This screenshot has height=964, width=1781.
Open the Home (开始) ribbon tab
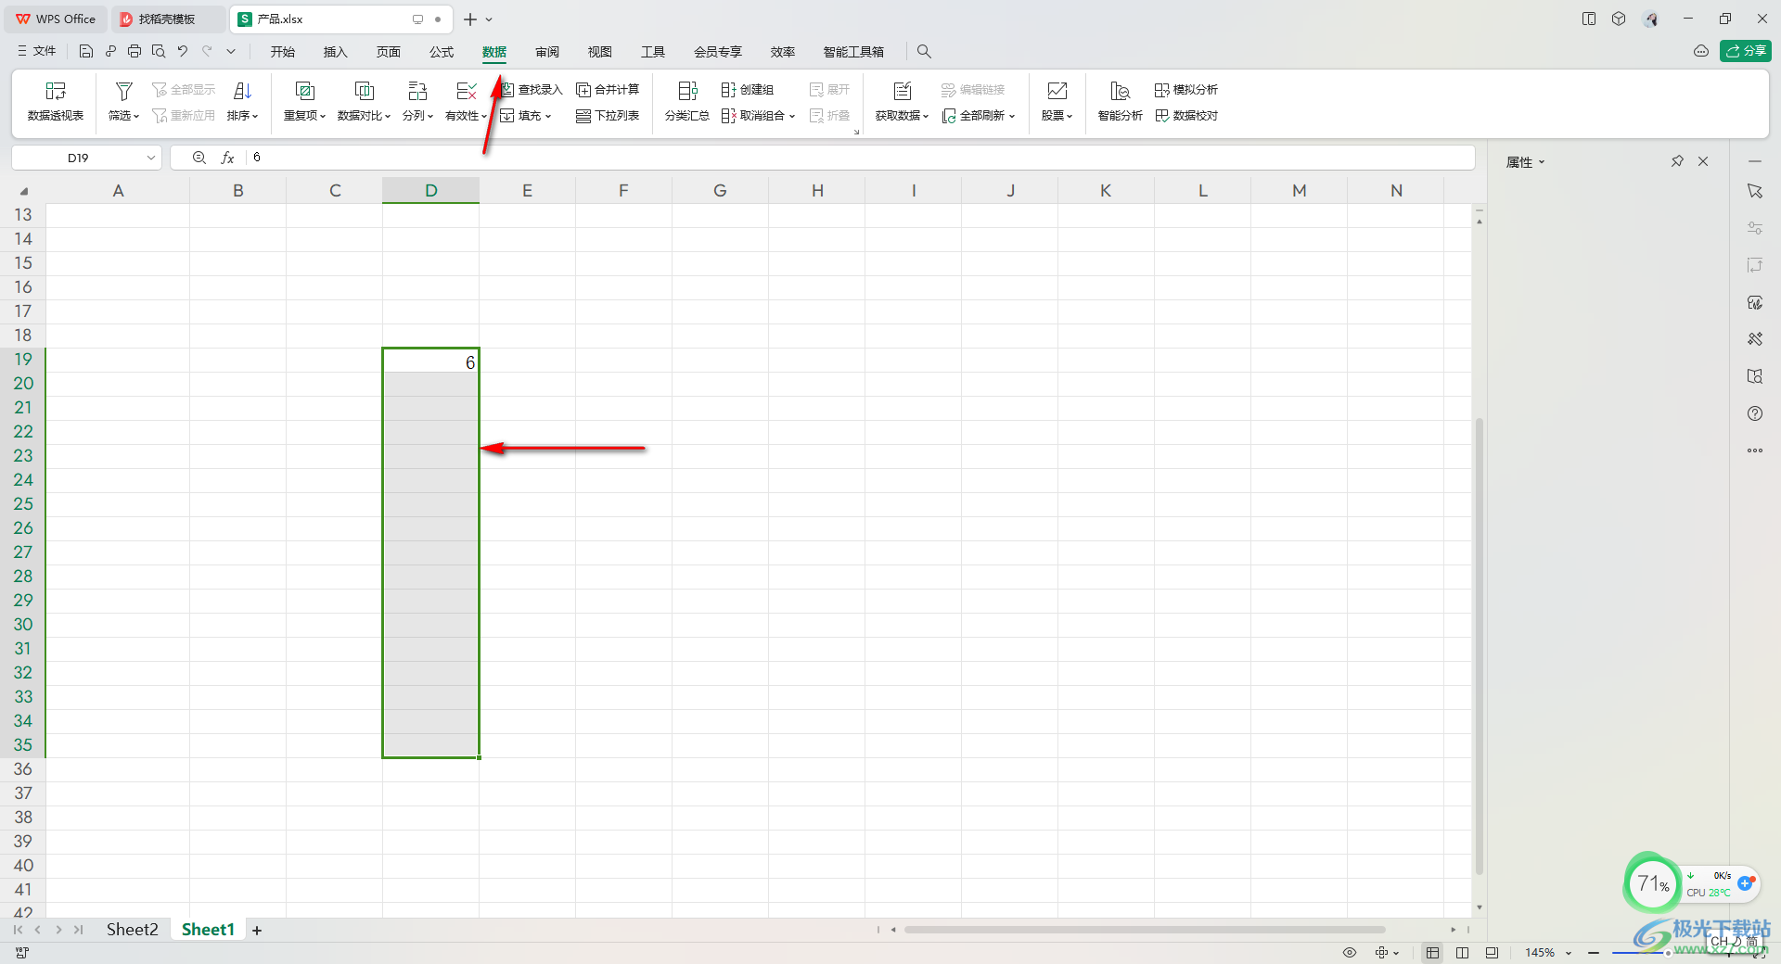pyautogui.click(x=283, y=52)
